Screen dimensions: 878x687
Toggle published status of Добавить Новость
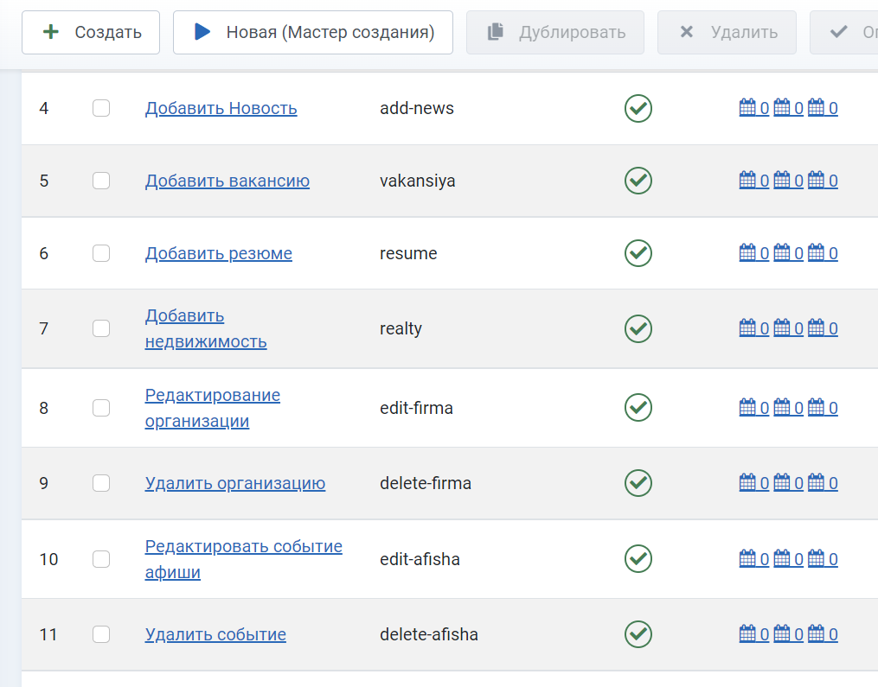pos(638,108)
